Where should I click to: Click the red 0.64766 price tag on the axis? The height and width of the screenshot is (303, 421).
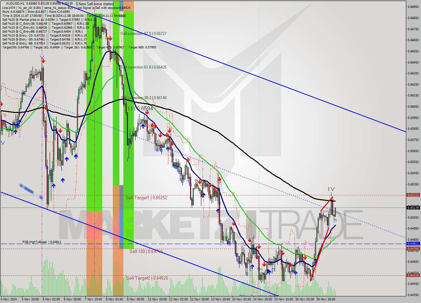point(413,249)
